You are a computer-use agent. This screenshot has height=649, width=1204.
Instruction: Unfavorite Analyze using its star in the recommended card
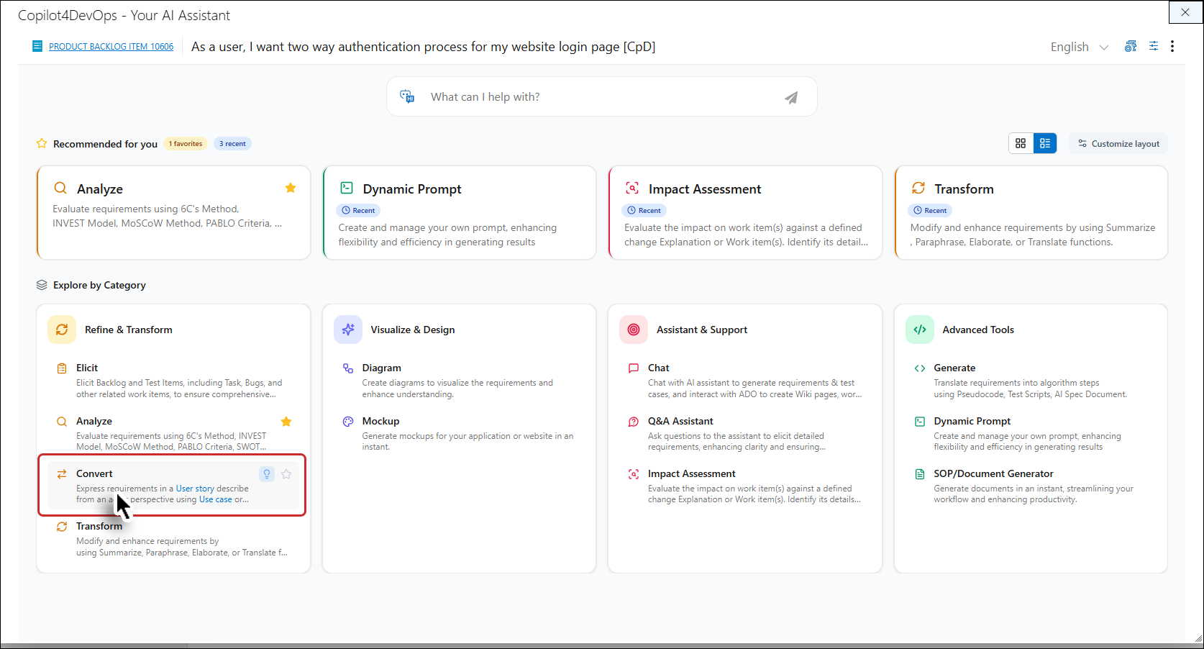(x=291, y=188)
